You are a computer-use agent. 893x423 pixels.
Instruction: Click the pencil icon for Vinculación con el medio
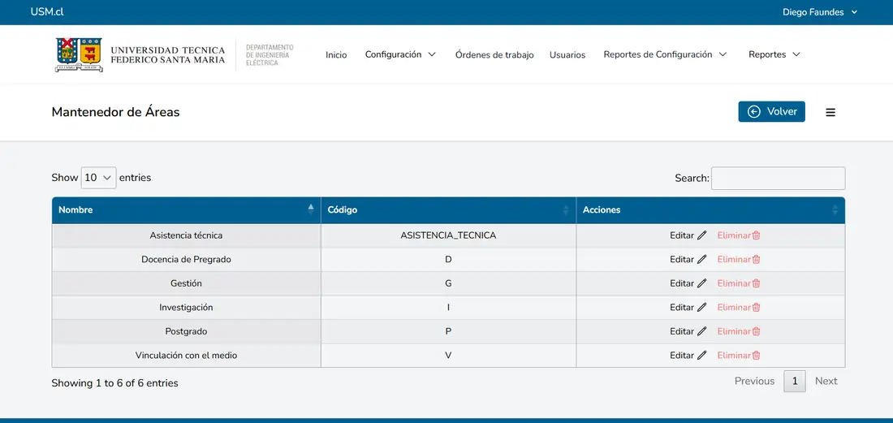(x=701, y=356)
